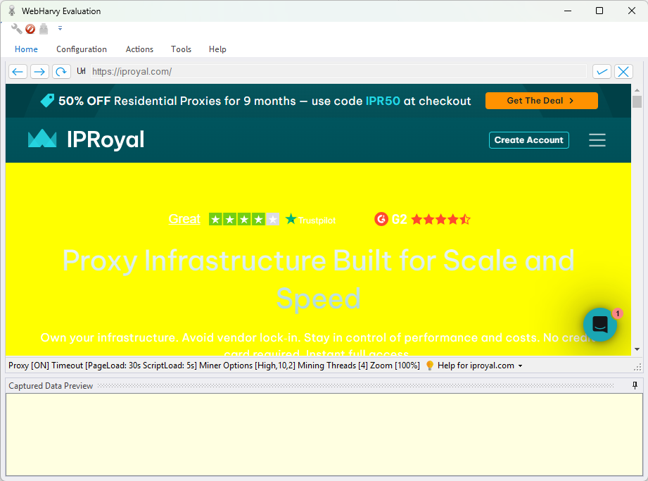Click the Great Trustpilot rating link

click(x=184, y=219)
